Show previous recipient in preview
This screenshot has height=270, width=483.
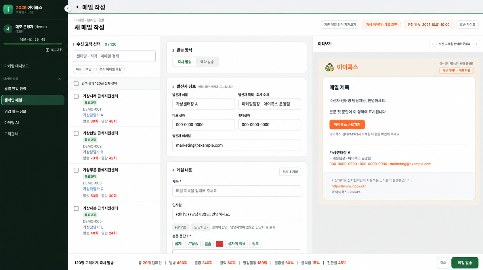pyautogui.click(x=432, y=44)
